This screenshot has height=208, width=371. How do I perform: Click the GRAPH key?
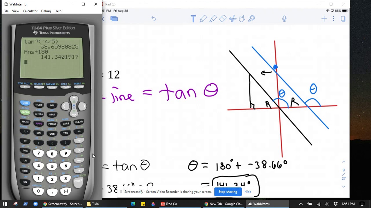[79, 87]
